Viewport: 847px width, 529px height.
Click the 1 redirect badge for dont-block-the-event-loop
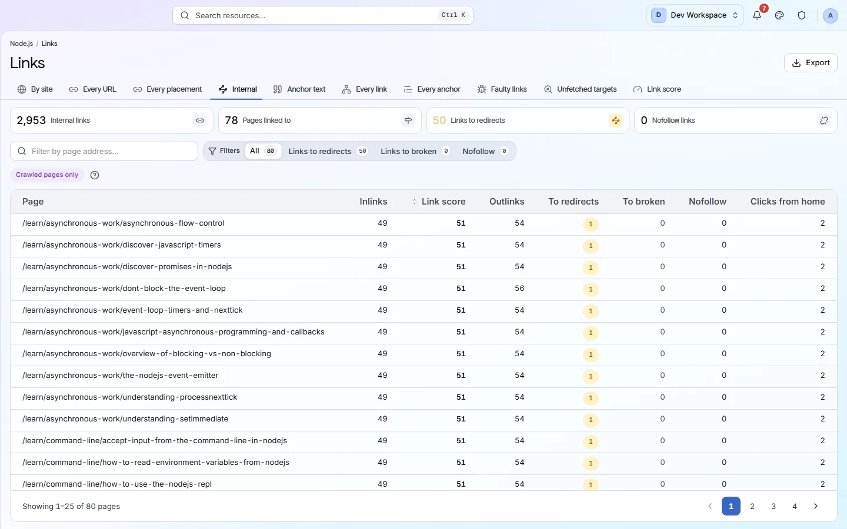click(x=591, y=289)
